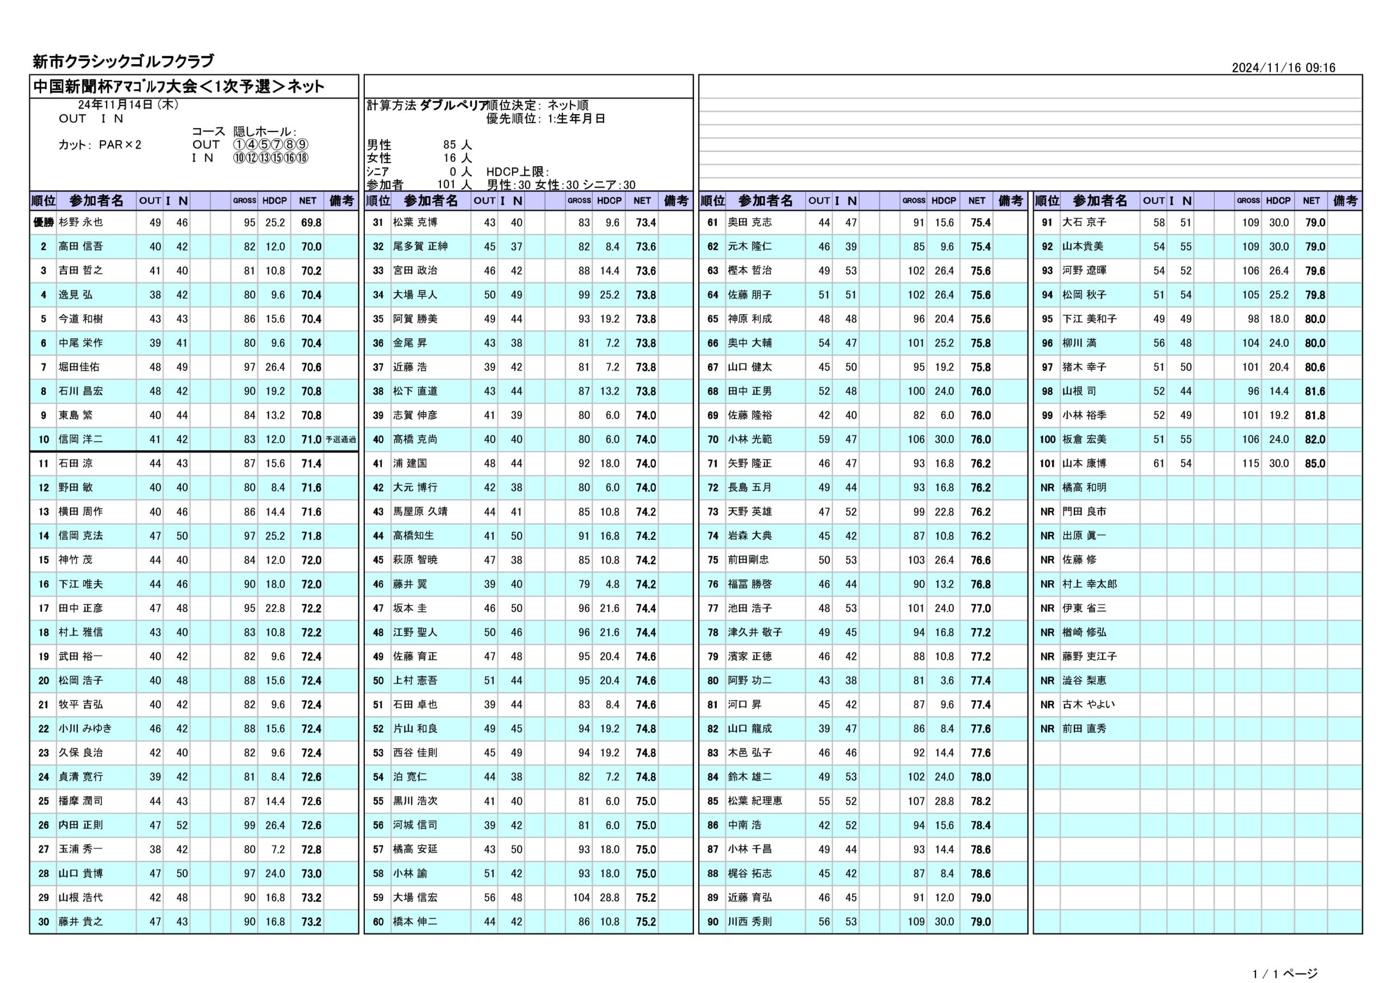Viewport: 1392px width, 983px height.
Task: Click the name 松岡 浩子
Action: tap(80, 681)
